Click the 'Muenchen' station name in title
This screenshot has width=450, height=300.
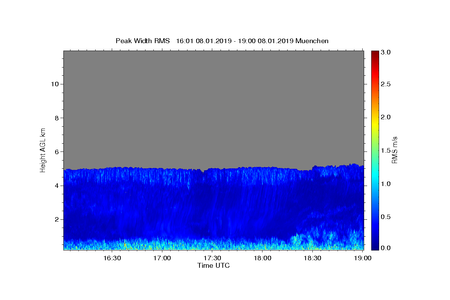coord(312,41)
